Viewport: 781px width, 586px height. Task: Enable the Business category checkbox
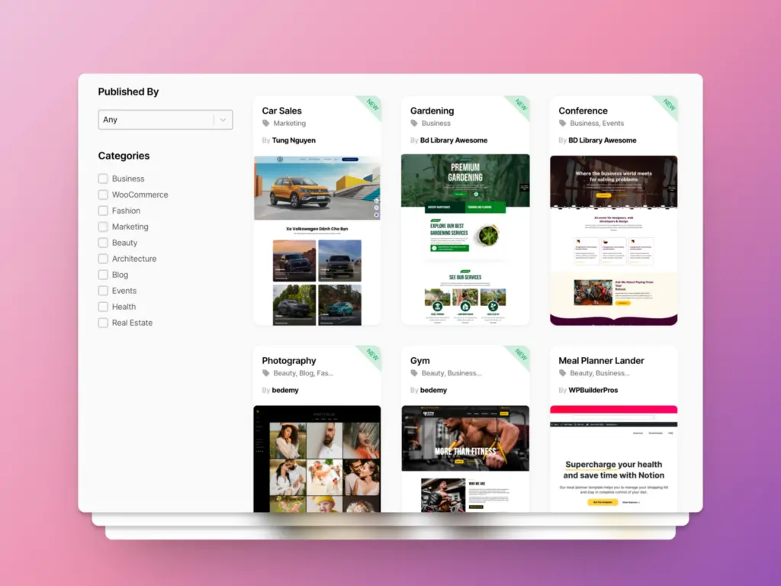(103, 179)
